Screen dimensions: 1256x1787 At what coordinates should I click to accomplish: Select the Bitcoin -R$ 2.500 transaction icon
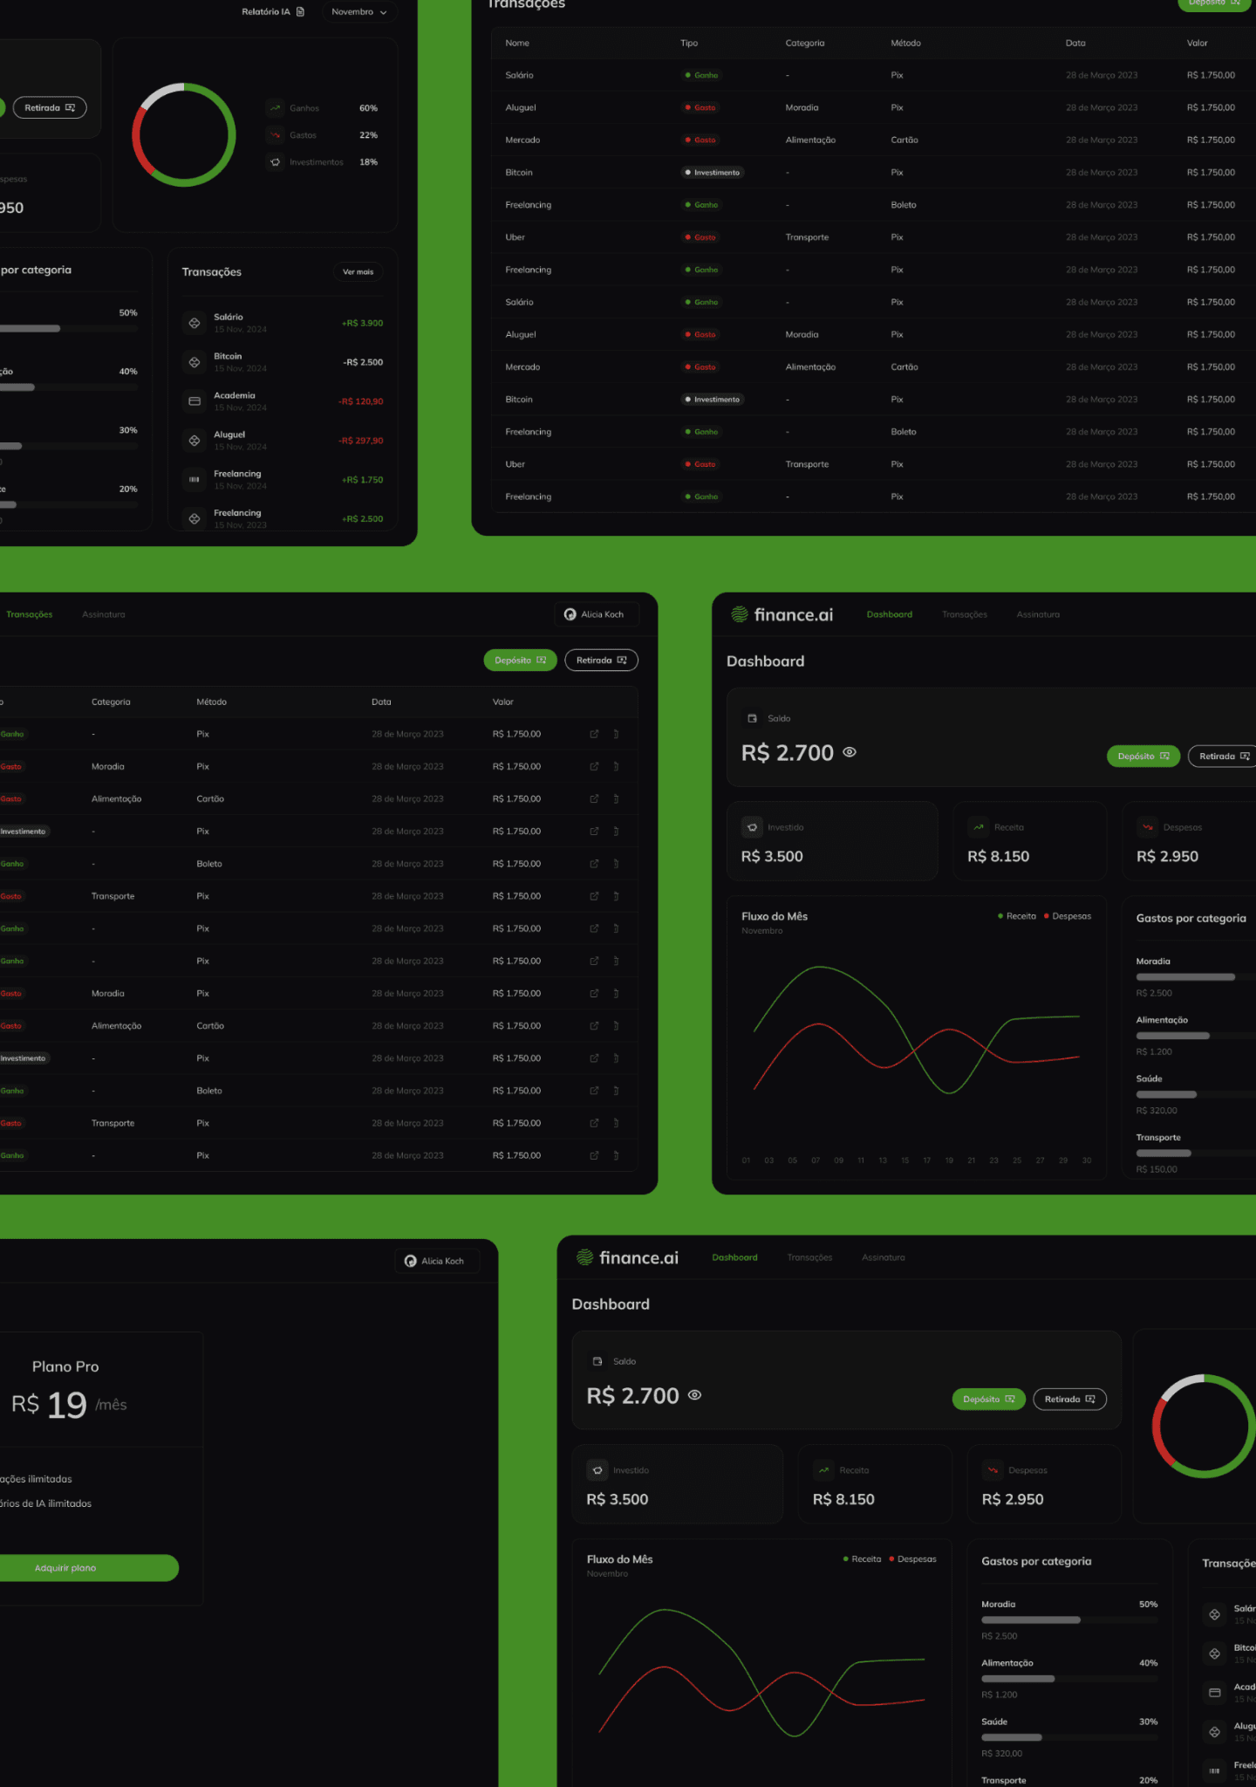click(x=195, y=362)
